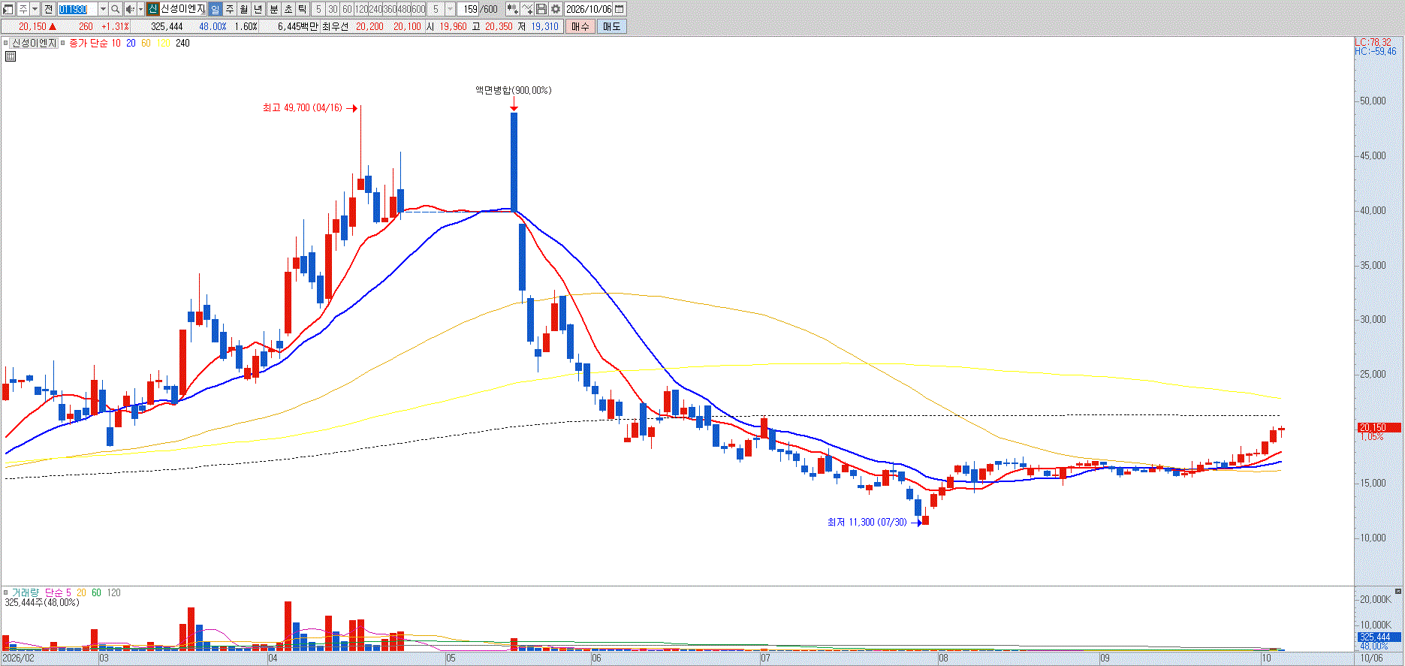Switch to tick (틱) chart period

[302, 9]
